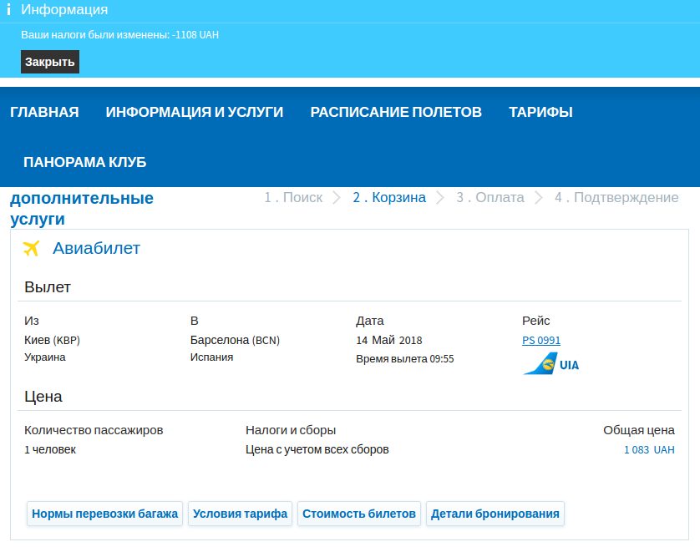
Task: Select step 3 Оплата
Action: [x=490, y=198]
